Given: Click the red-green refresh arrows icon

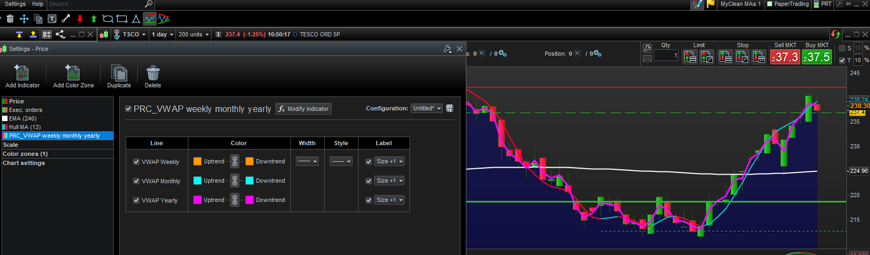Looking at the screenshot, I should point(836,34).
